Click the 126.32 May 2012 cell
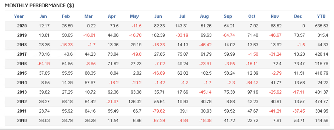This screenshot has height=130, width=334. click(135, 102)
